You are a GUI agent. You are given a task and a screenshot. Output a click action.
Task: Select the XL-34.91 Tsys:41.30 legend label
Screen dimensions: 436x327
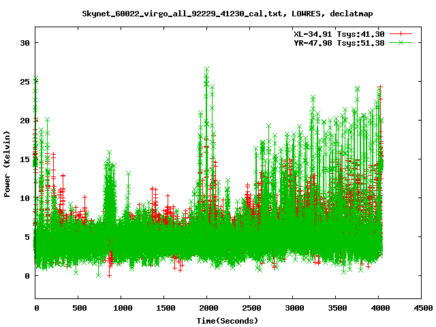339,34
